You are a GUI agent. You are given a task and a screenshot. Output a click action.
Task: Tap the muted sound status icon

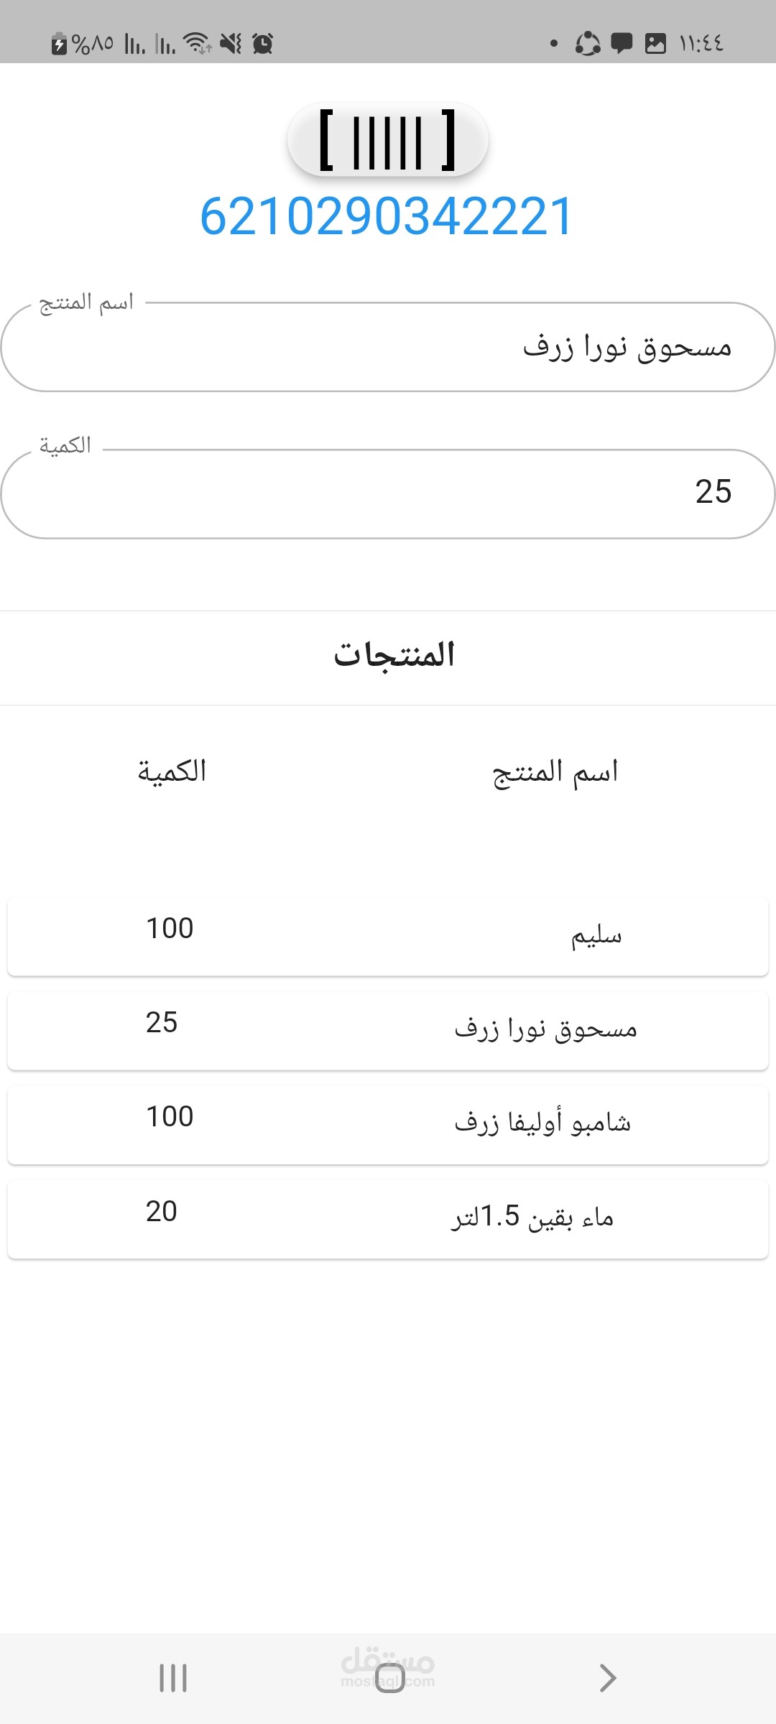[x=231, y=44]
